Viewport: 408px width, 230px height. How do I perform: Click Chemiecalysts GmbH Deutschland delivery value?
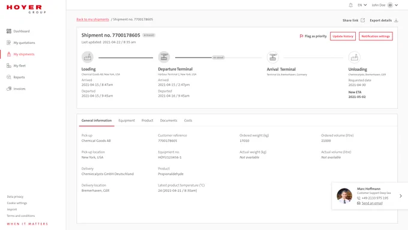click(107, 174)
